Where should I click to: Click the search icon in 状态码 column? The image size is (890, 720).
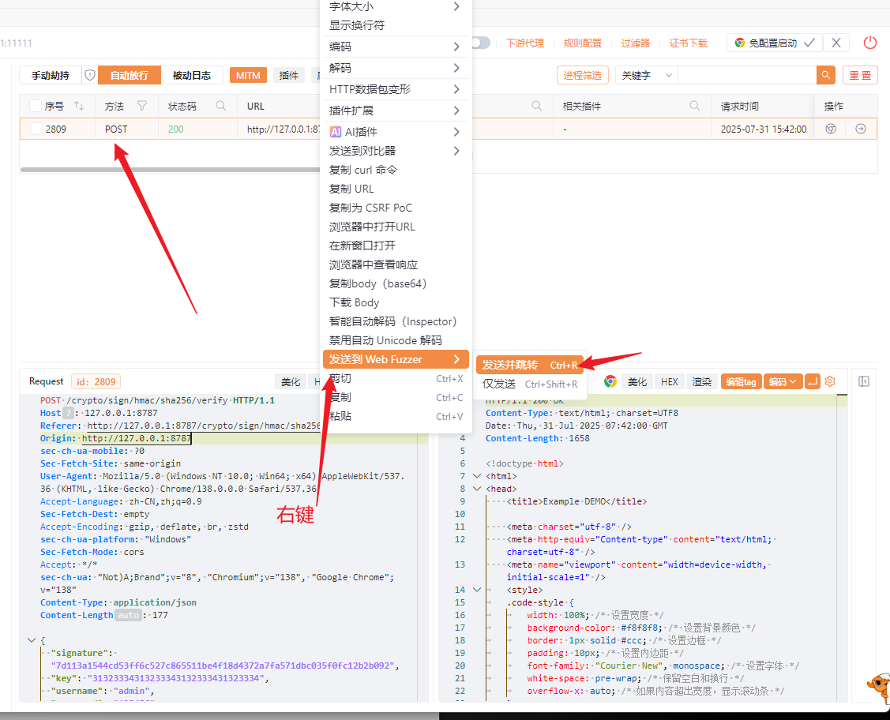221,106
